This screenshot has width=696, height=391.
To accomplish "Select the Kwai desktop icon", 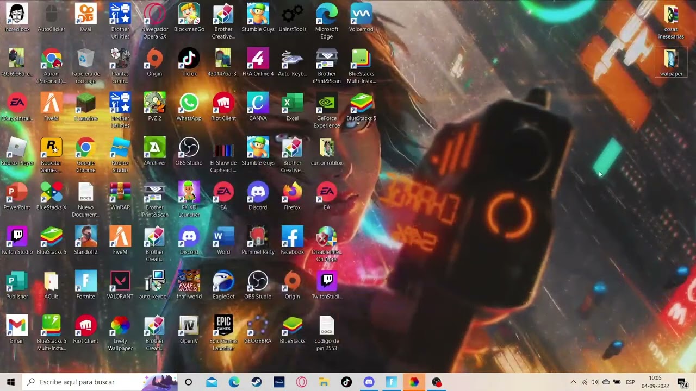I will click(85, 18).
